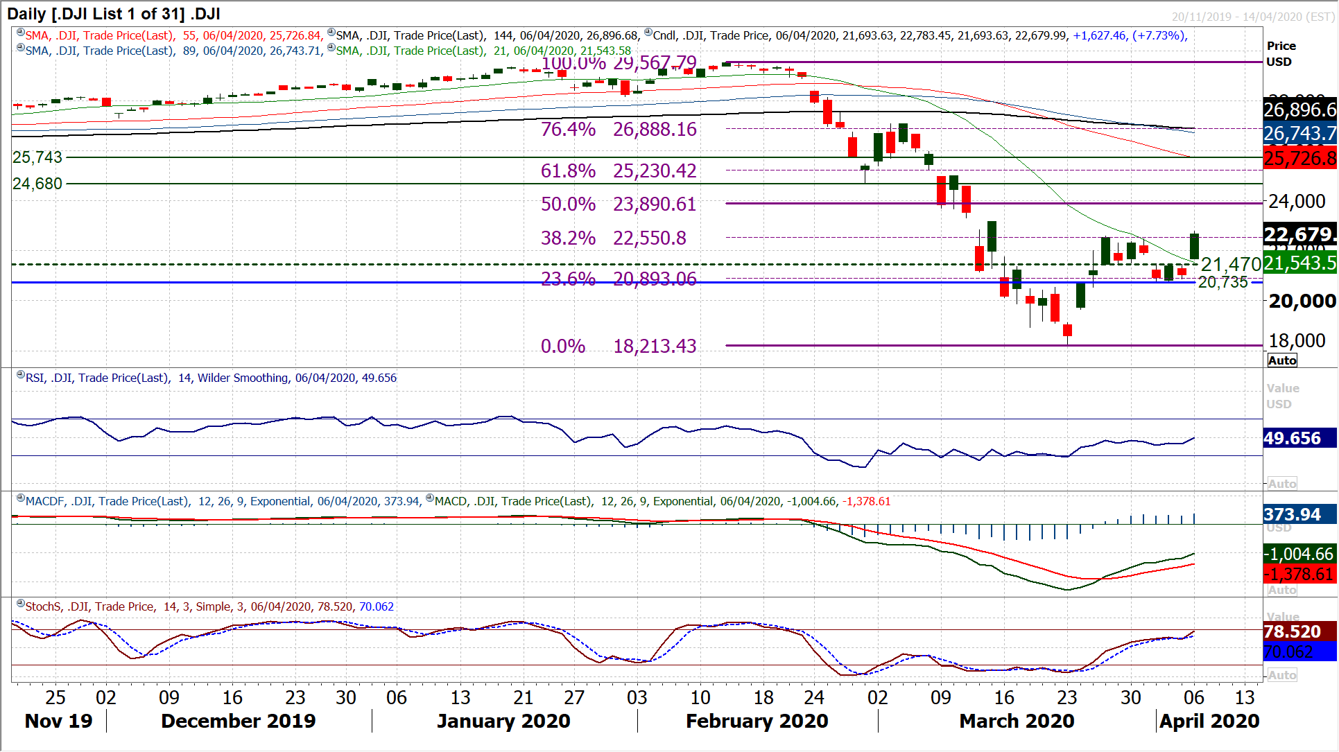The image size is (1339, 752).
Task: Click the circle icon beside the RSI legend
Action: [21, 375]
